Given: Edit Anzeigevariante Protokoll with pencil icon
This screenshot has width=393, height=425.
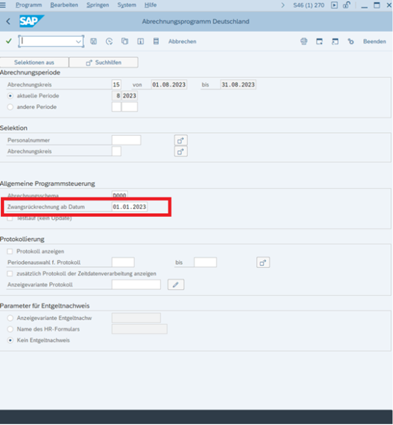Looking at the screenshot, I should click(x=176, y=284).
